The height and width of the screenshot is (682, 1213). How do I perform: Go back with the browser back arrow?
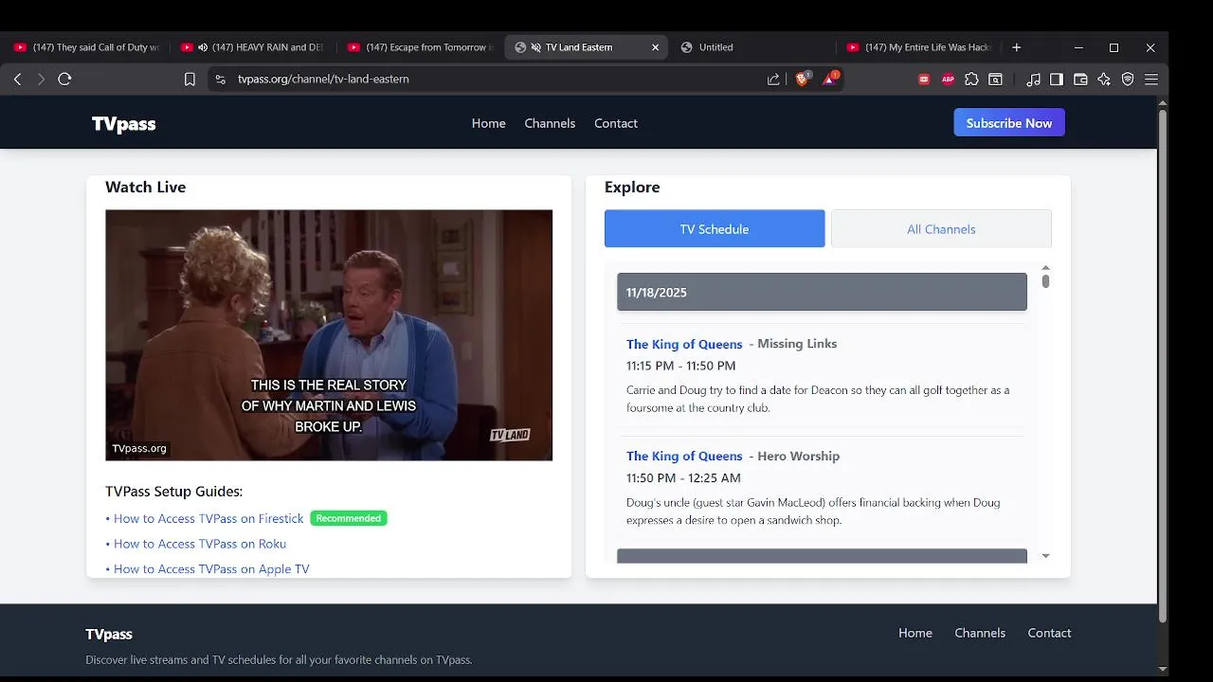pos(17,80)
